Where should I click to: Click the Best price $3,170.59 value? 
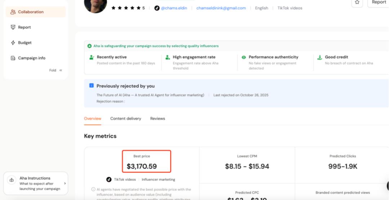142,167
